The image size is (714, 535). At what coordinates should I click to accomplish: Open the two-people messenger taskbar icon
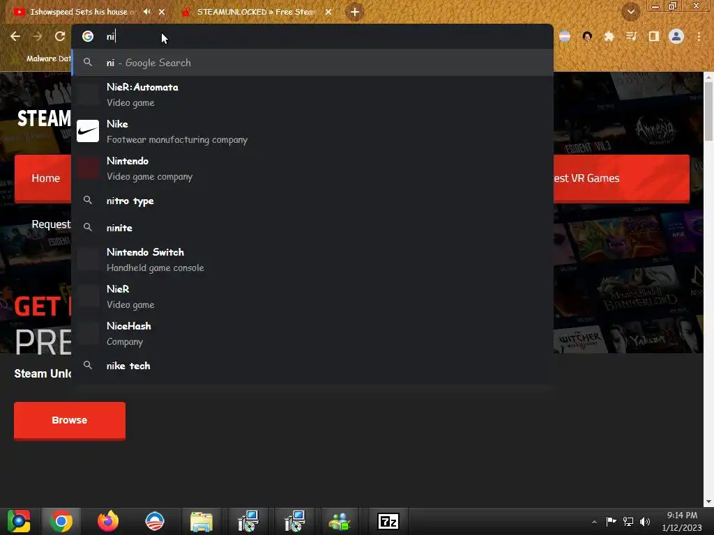340,521
